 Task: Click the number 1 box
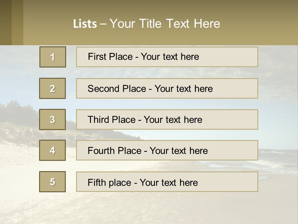tap(53, 57)
